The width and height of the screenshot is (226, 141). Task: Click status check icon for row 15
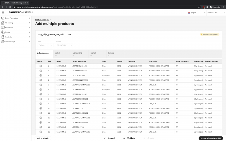41,132
